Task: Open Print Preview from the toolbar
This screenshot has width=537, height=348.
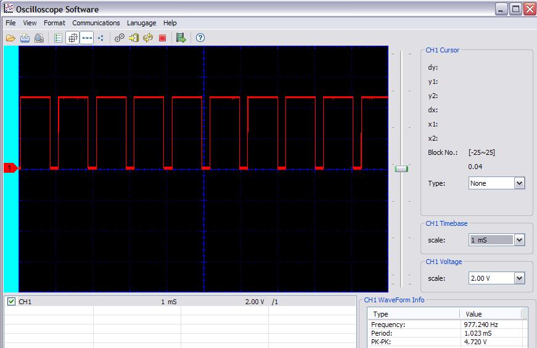Action: pos(39,38)
